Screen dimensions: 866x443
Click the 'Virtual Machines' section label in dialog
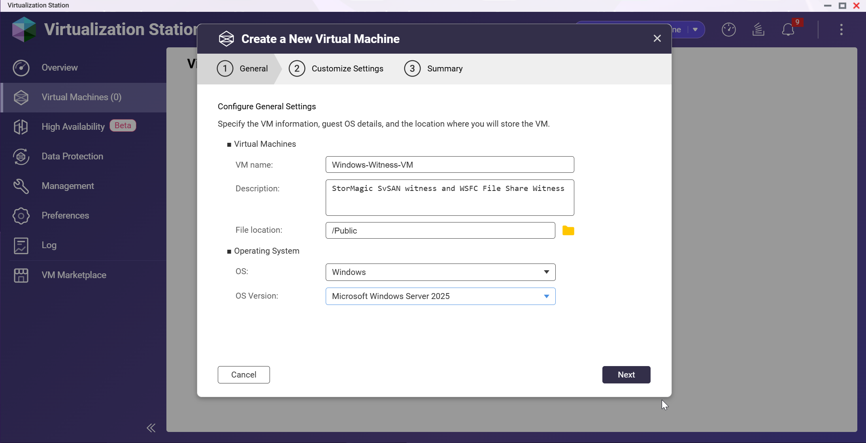(x=265, y=144)
